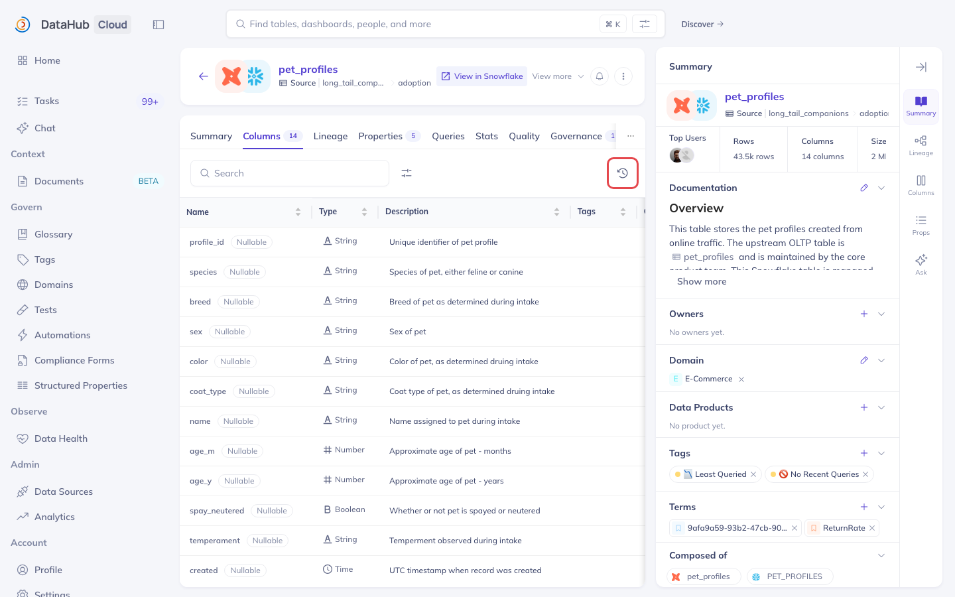Viewport: 955px width, 597px height.
Task: Open the Lineage icon in side rail
Action: coord(921,146)
